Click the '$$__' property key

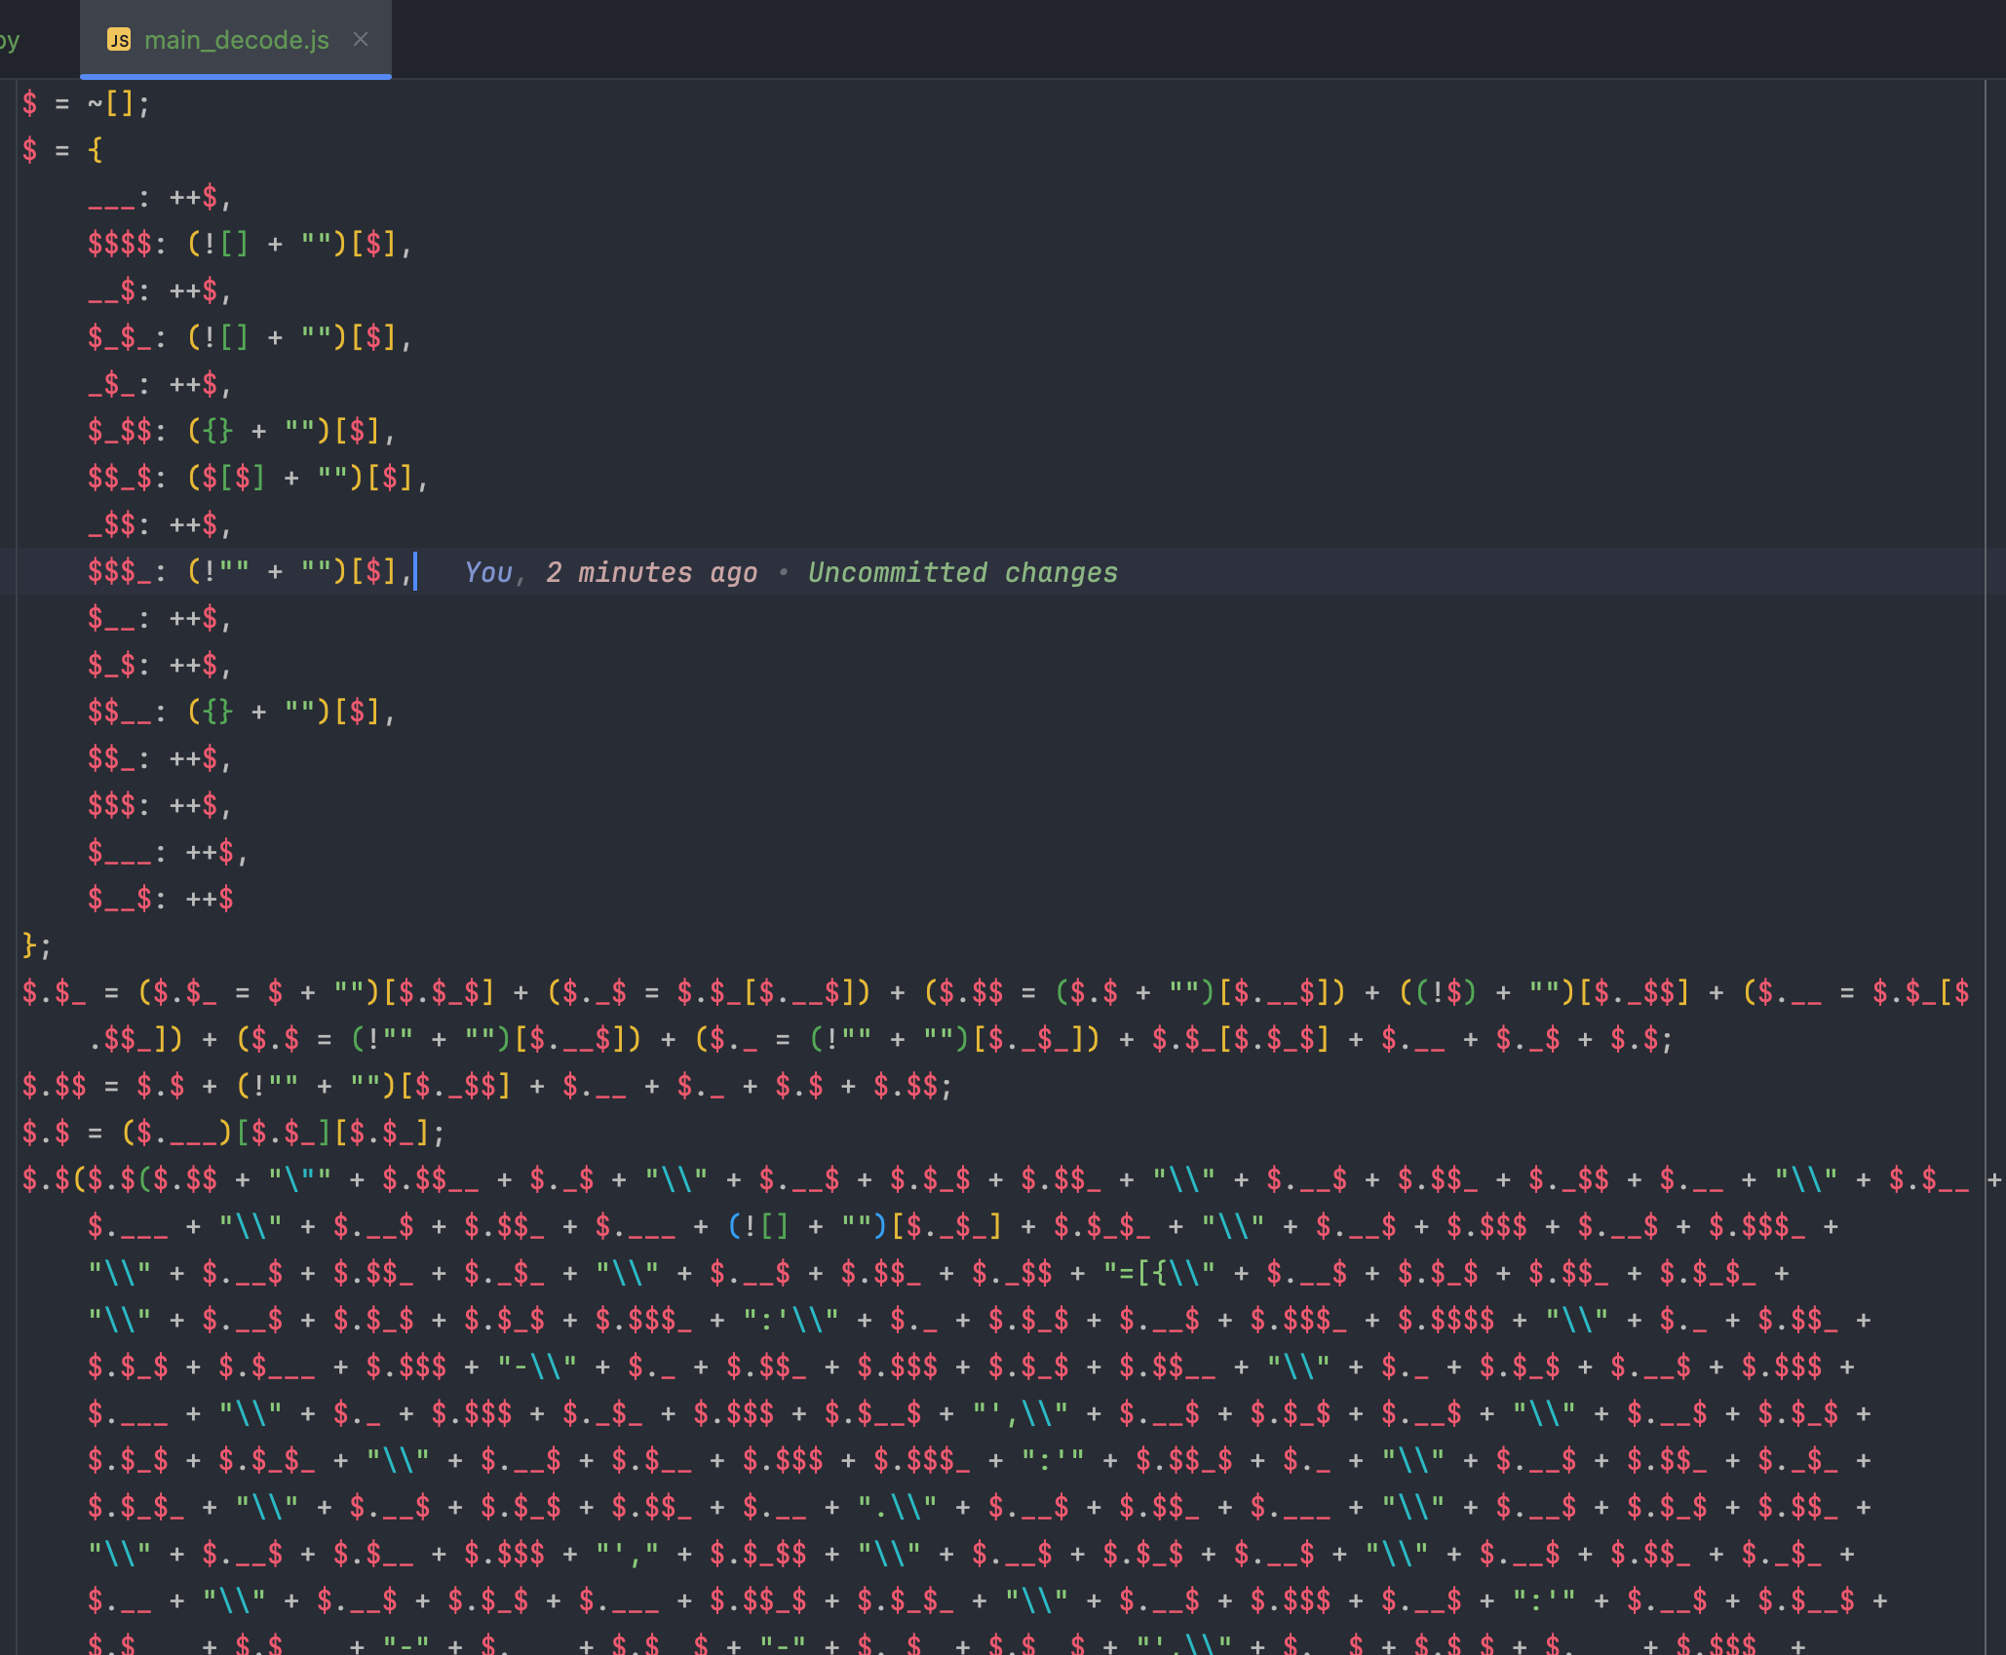[x=119, y=712]
